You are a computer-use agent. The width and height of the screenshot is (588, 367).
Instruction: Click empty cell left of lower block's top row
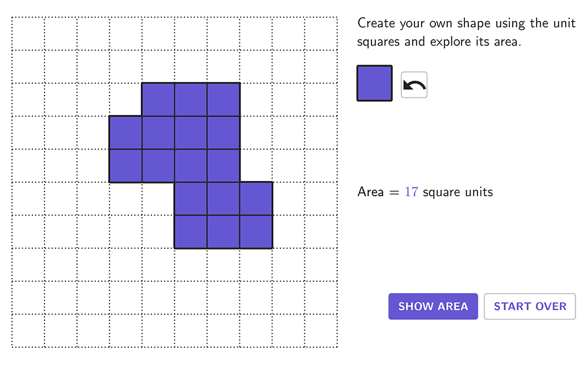tap(158, 199)
